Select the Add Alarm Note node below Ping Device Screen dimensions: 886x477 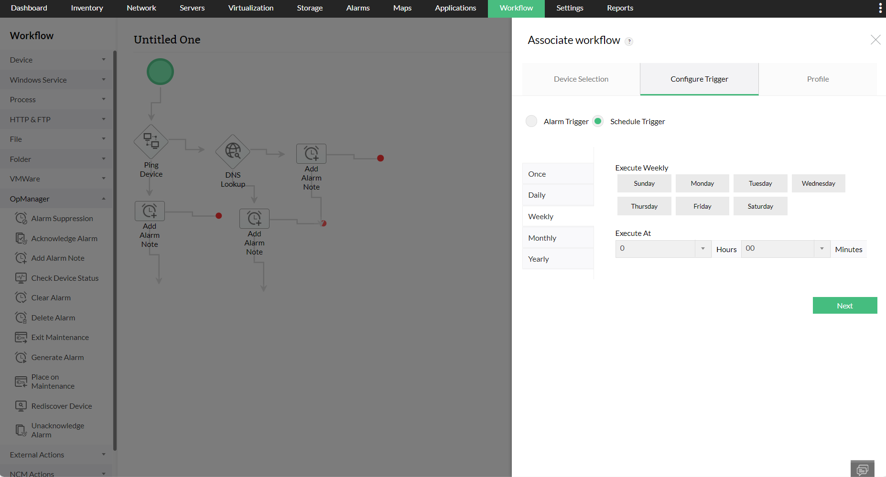[x=150, y=211]
